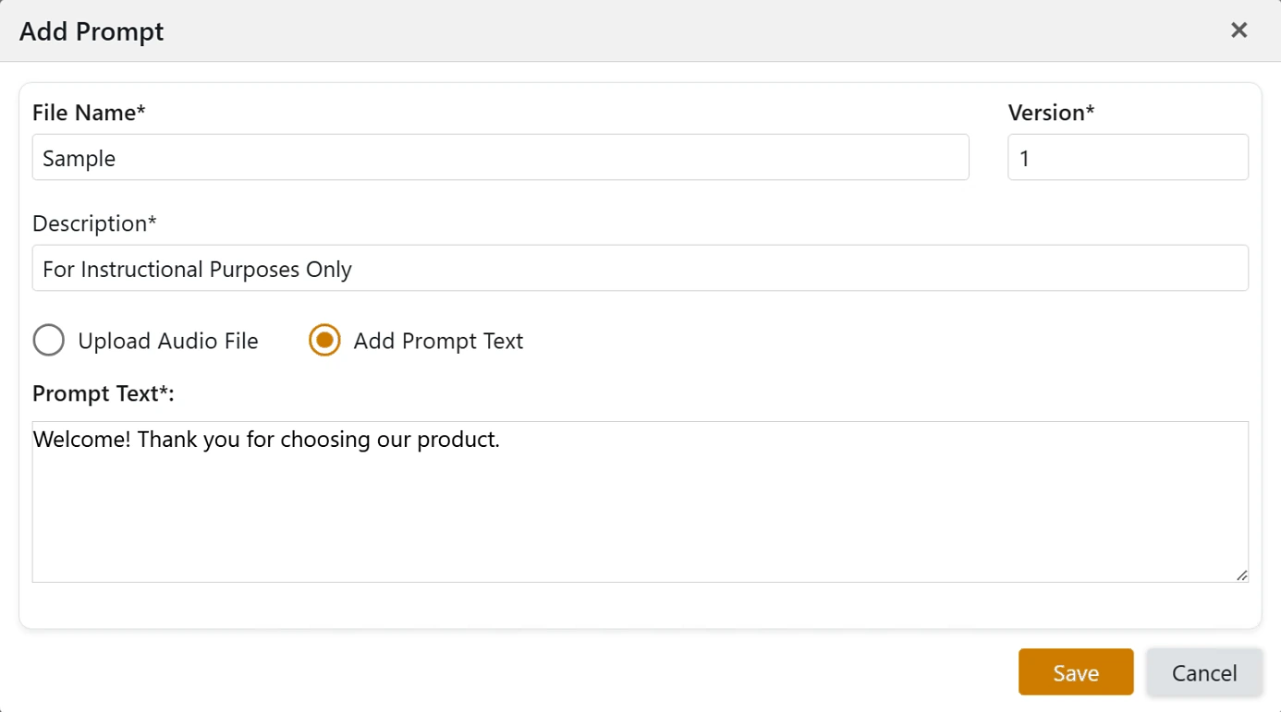Close the Add Prompt dialog with X
The image size is (1281, 712).
click(1238, 30)
